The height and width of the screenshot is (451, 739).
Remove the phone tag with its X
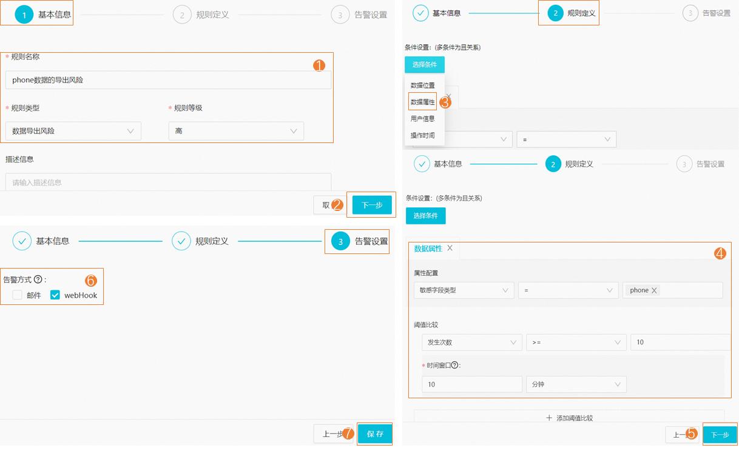pos(654,290)
